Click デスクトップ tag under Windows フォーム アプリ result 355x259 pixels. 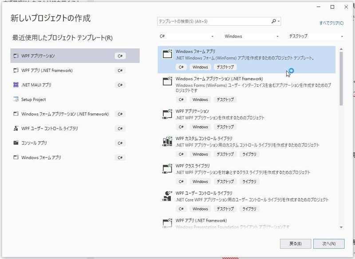pyautogui.click(x=225, y=67)
